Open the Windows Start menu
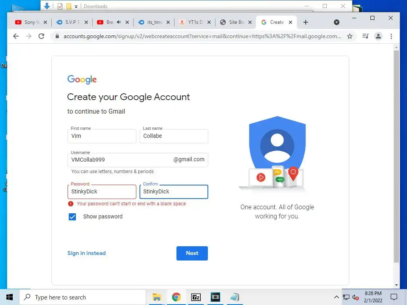This screenshot has height=305, width=407. tap(10, 297)
